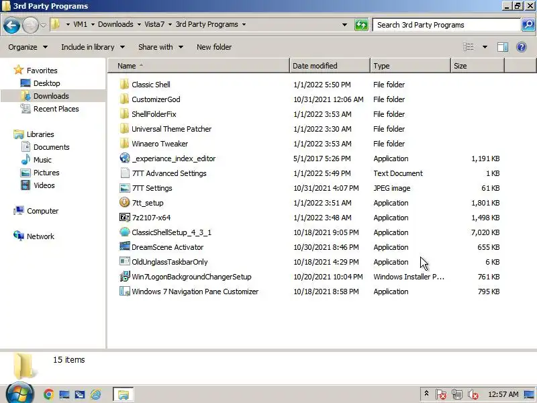Sort by the Name column header
This screenshot has height=403, width=537.
click(x=199, y=66)
